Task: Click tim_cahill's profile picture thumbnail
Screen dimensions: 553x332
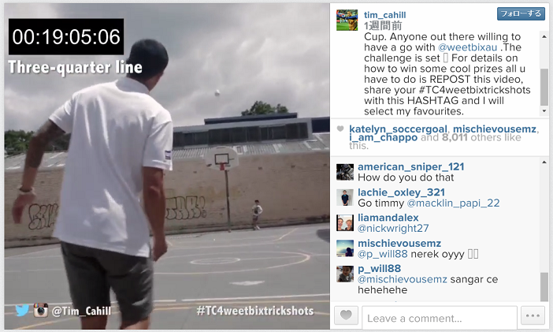Action: click(347, 20)
